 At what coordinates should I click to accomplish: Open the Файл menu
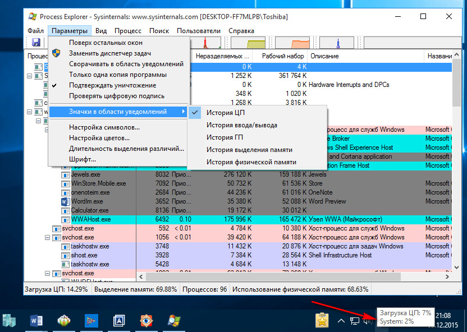35,31
